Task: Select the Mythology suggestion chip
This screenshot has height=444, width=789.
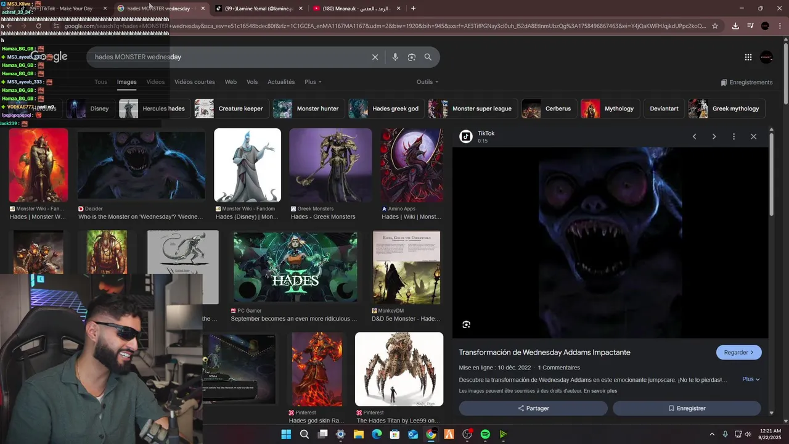Action: tap(610, 109)
